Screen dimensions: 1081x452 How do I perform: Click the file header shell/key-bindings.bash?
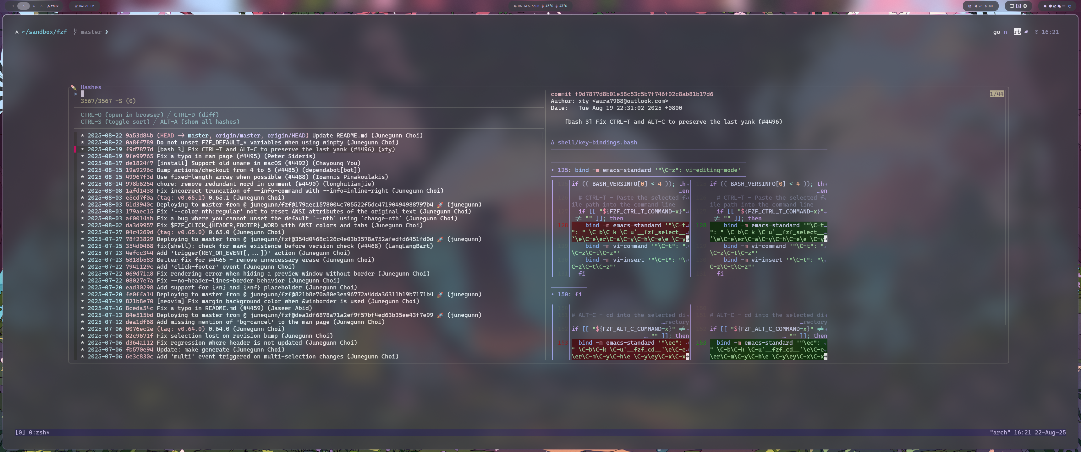click(x=596, y=143)
